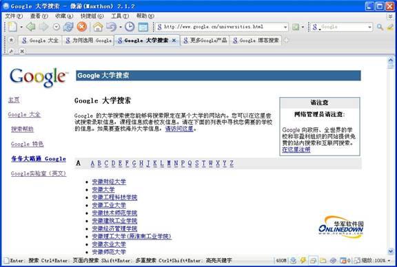Refresh the page with reload icon
This screenshot has width=397, height=267.
[68, 27]
